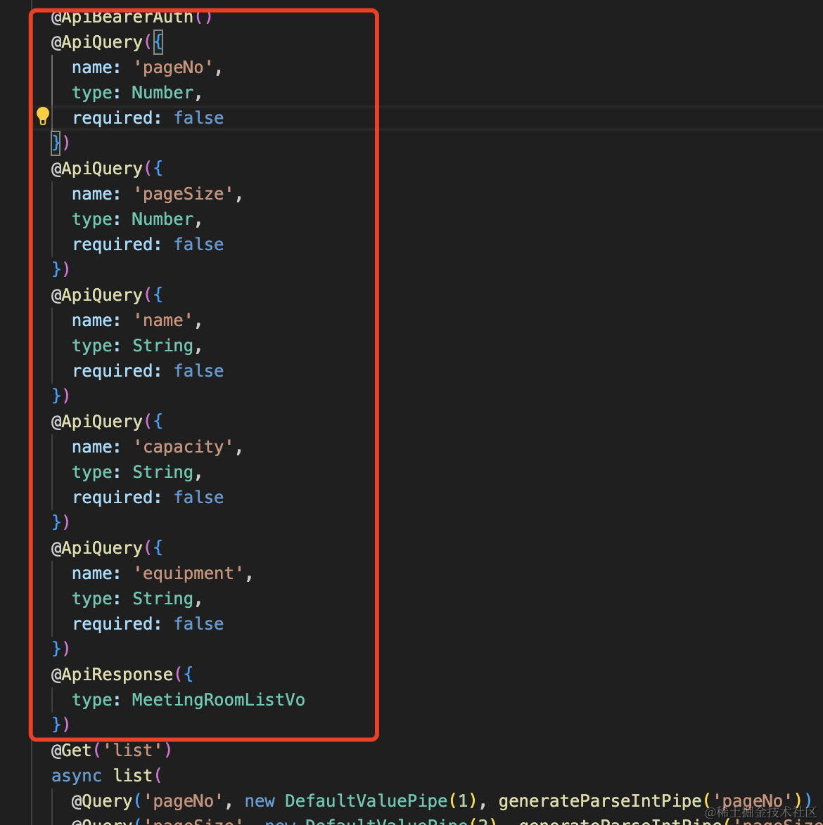Viewport: 823px width, 825px height.
Task: Click the highlighted opening brace of first ApiQuery
Action: pyautogui.click(x=158, y=42)
